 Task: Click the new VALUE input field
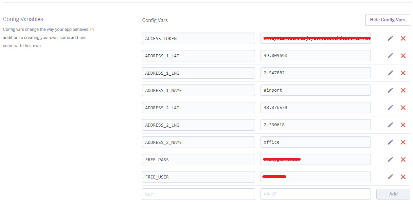coord(316,194)
